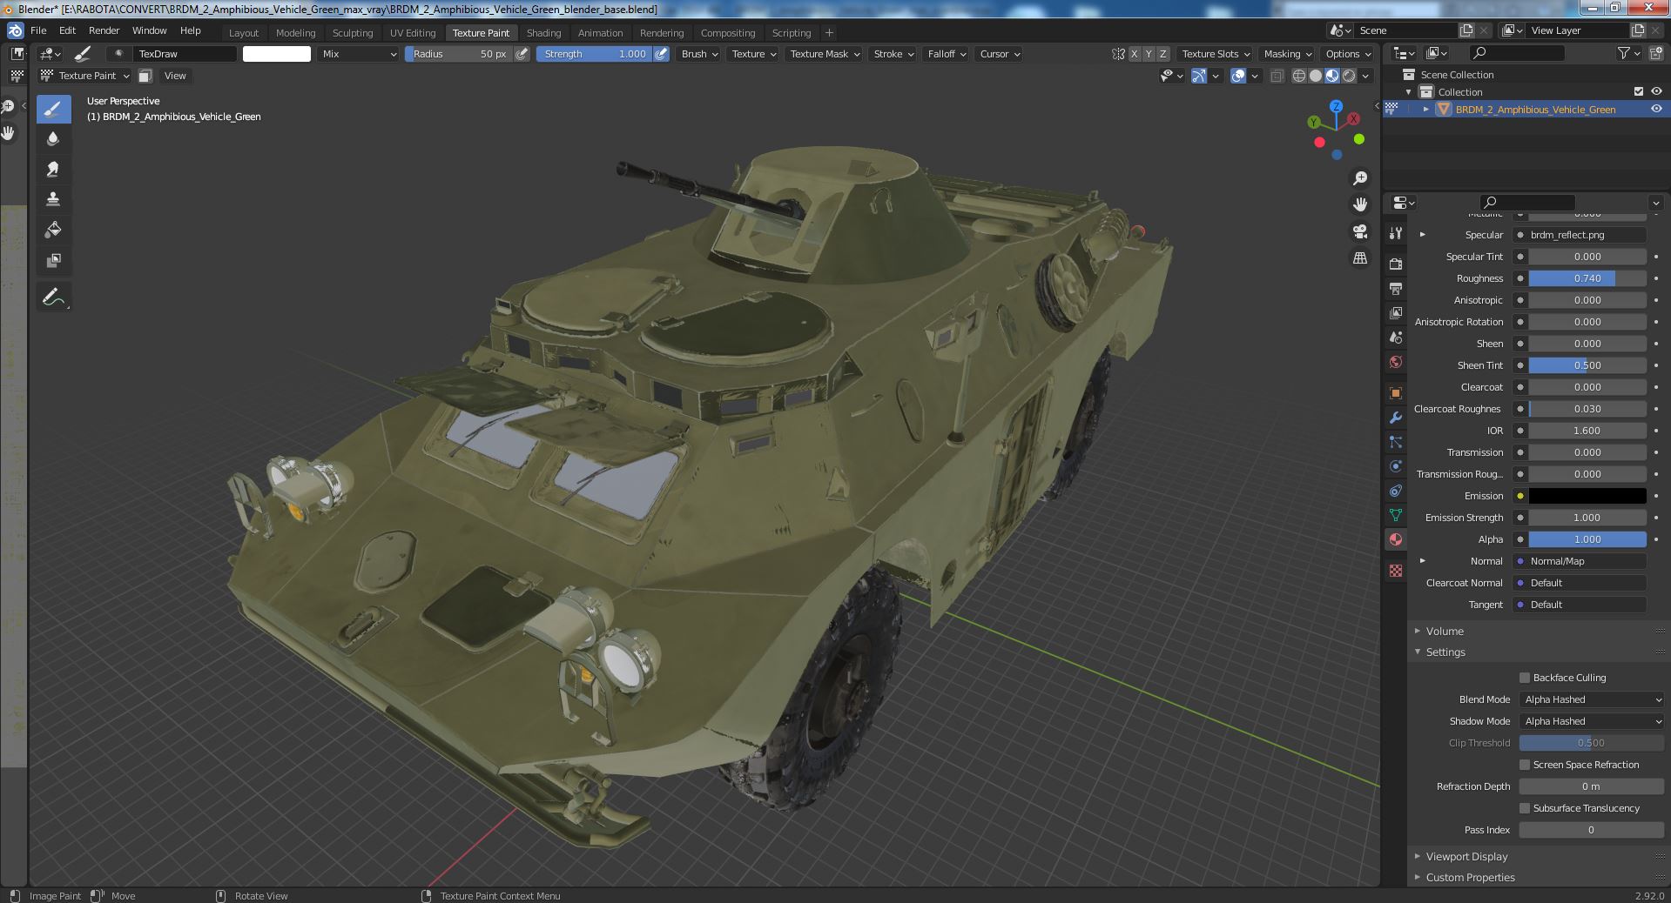Select the Fill bucket tool
Screen dimensions: 1671x903
click(53, 230)
